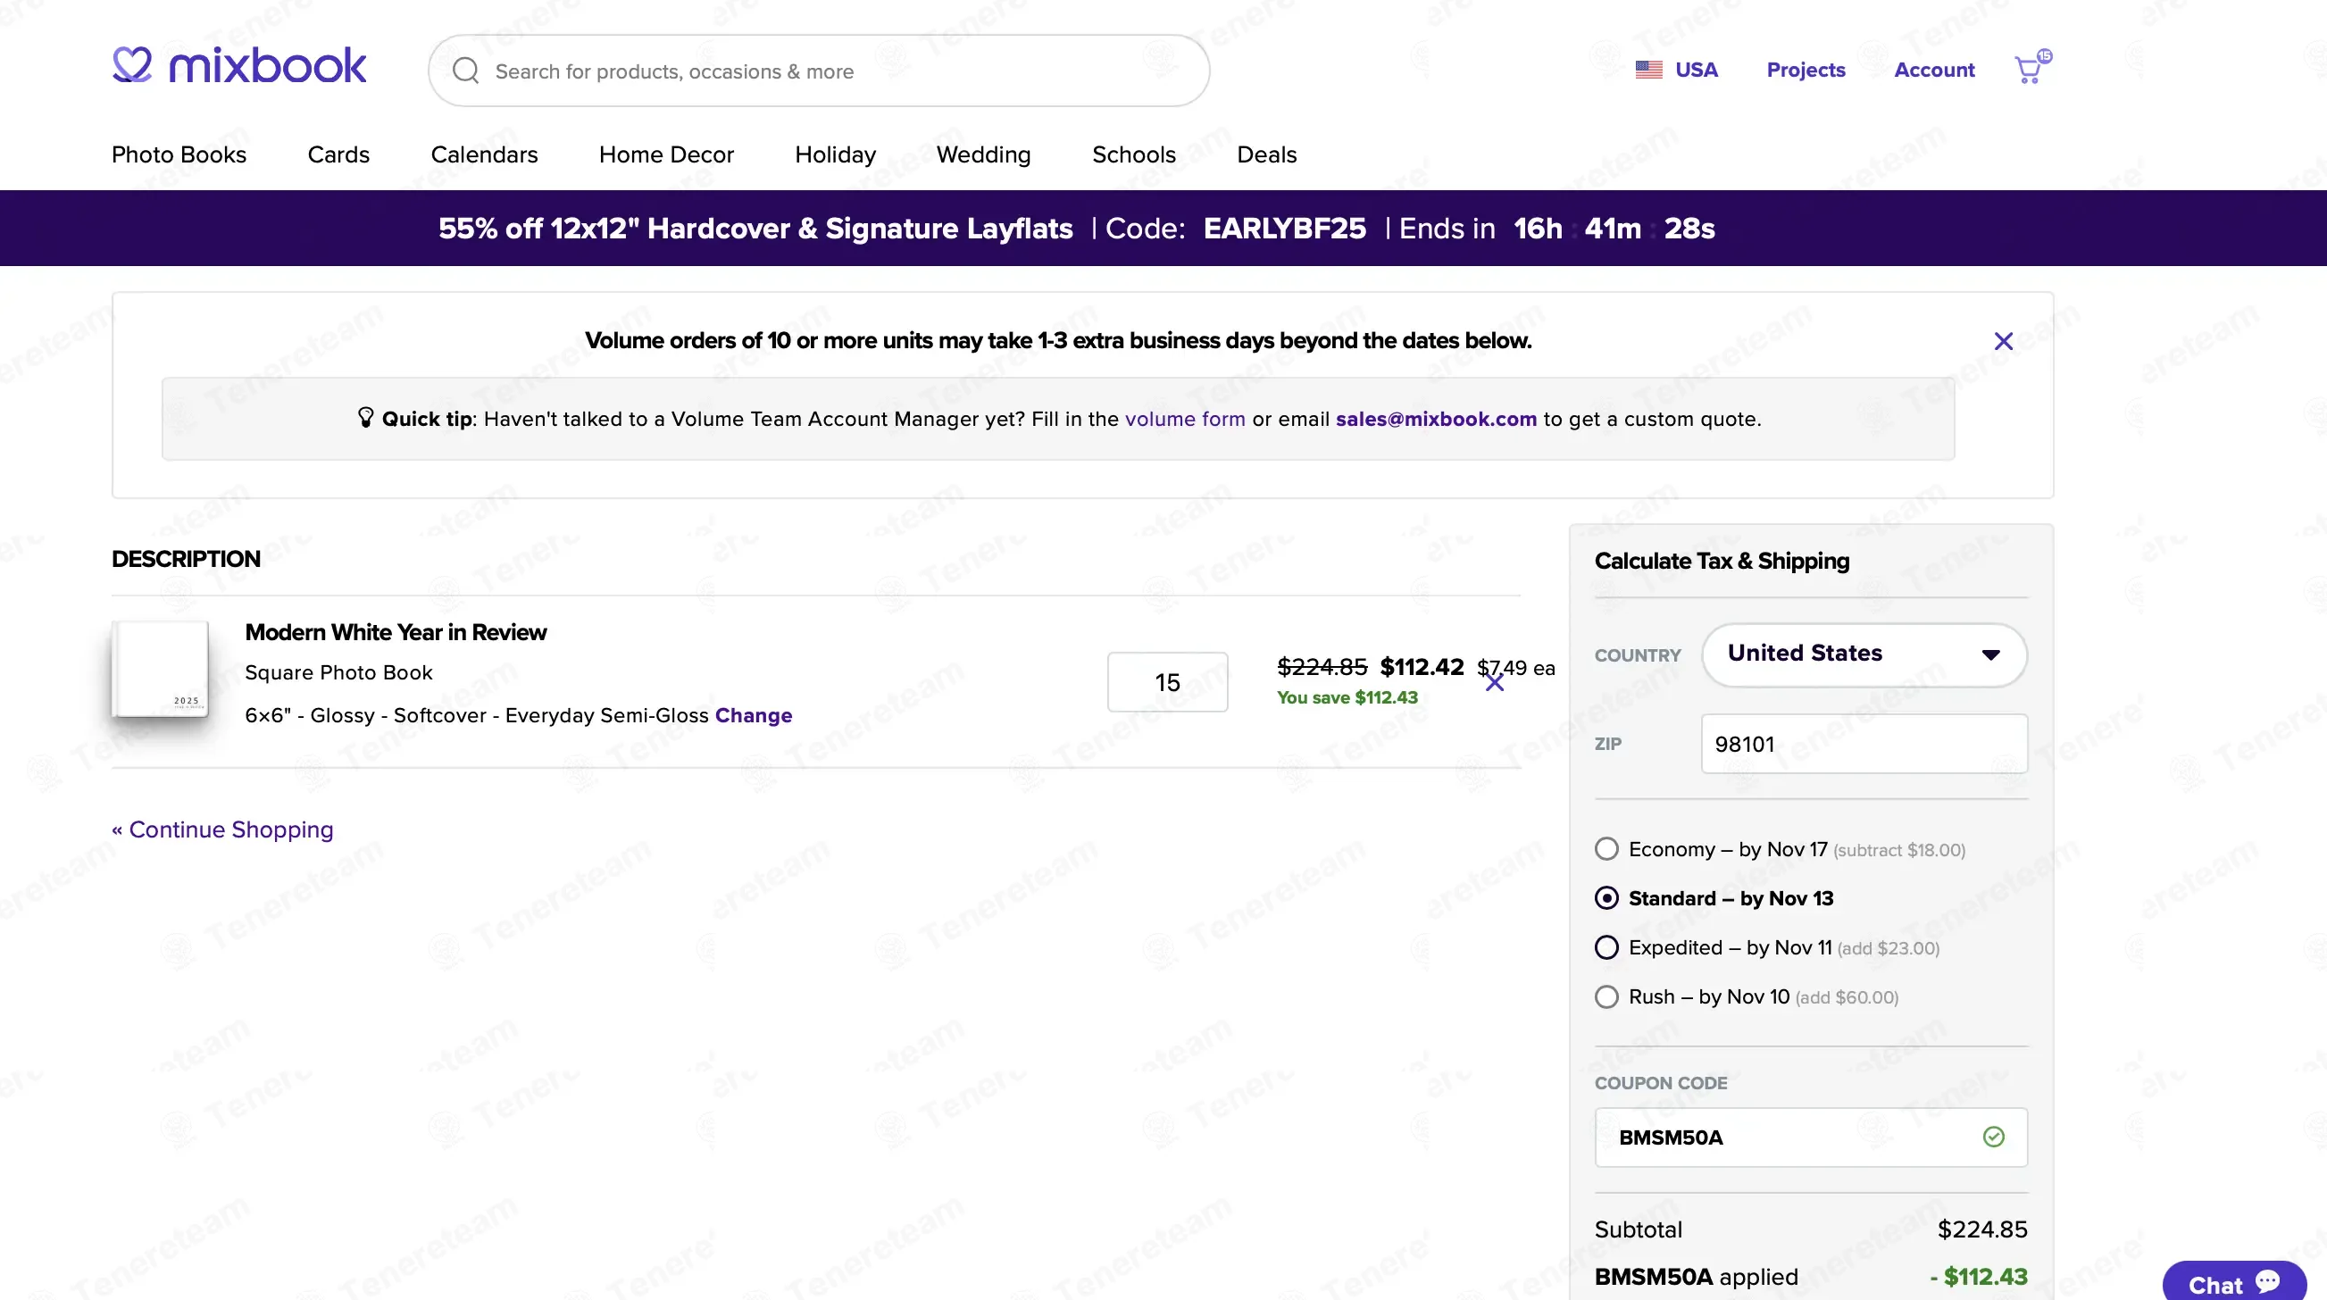Click Change link for book options
Image resolution: width=2327 pixels, height=1300 pixels.
coord(754,715)
